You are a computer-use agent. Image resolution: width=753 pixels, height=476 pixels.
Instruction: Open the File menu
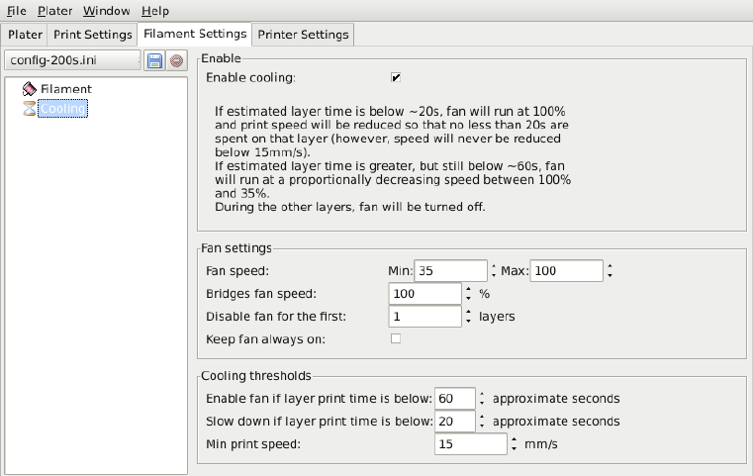pos(17,11)
